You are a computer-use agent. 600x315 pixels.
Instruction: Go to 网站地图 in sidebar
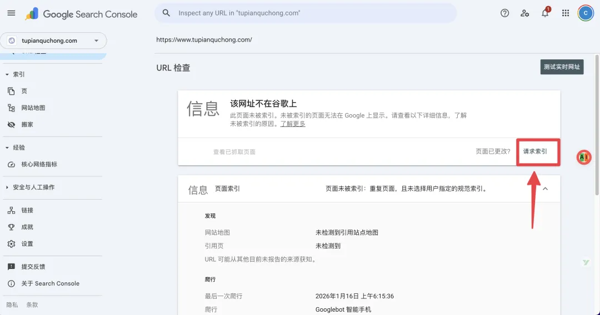[x=33, y=108]
